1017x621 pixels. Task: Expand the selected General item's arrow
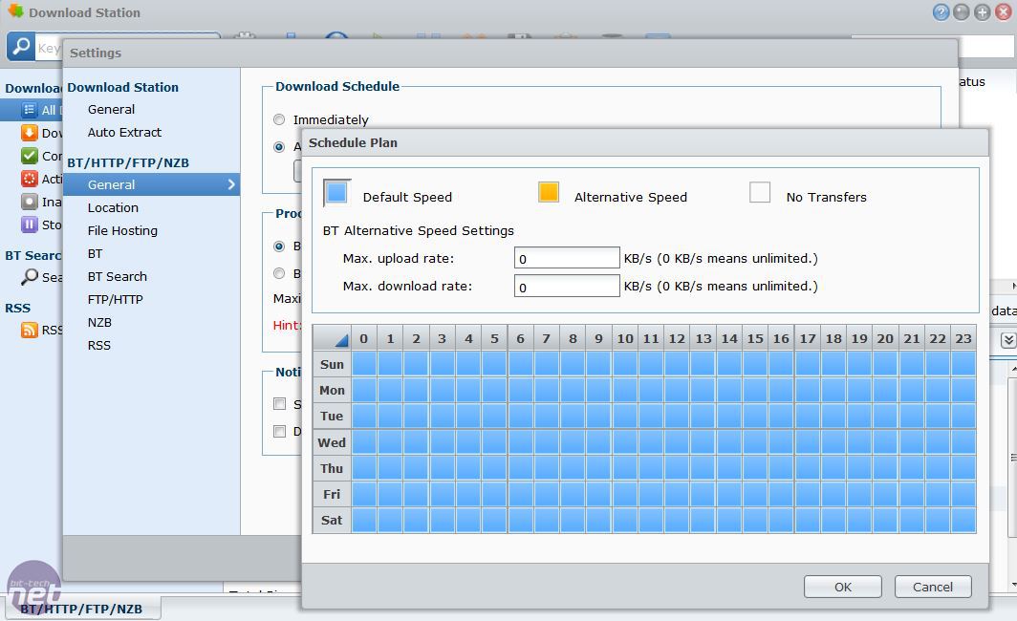click(x=231, y=184)
